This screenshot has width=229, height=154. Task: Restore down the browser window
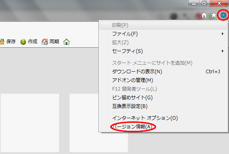[x=204, y=3]
